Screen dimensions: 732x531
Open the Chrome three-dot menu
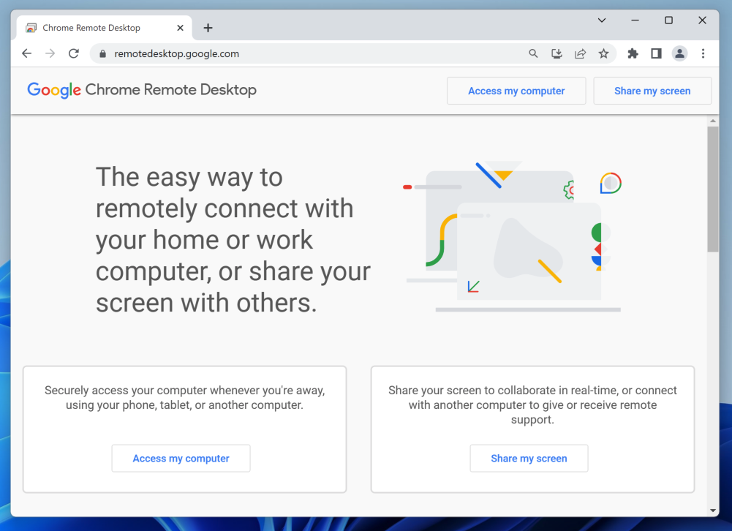pyautogui.click(x=703, y=53)
